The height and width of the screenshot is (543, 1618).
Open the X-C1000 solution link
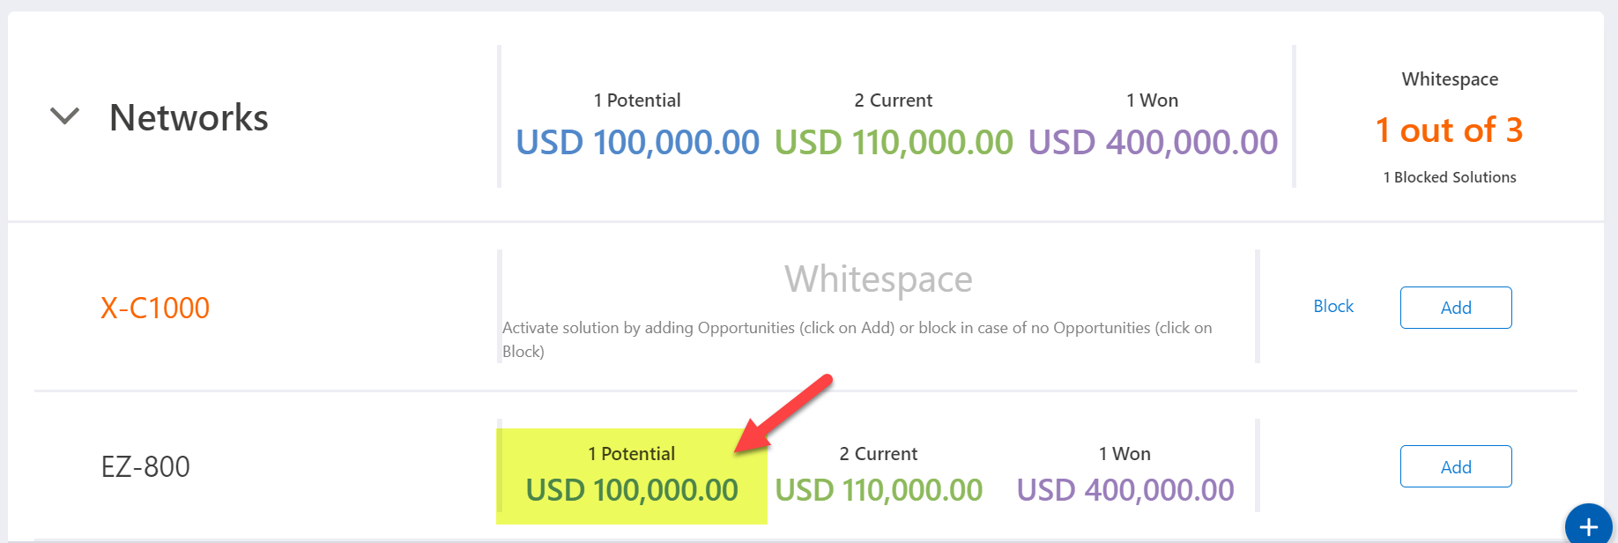[x=155, y=308]
